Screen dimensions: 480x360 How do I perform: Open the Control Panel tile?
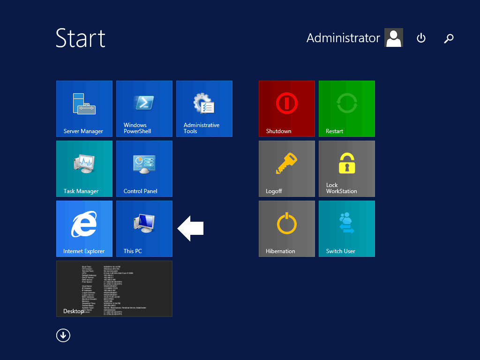[144, 169]
